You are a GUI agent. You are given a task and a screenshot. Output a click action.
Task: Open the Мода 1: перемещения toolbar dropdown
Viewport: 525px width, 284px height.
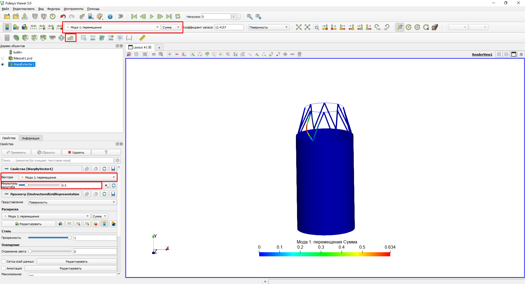tap(112, 27)
